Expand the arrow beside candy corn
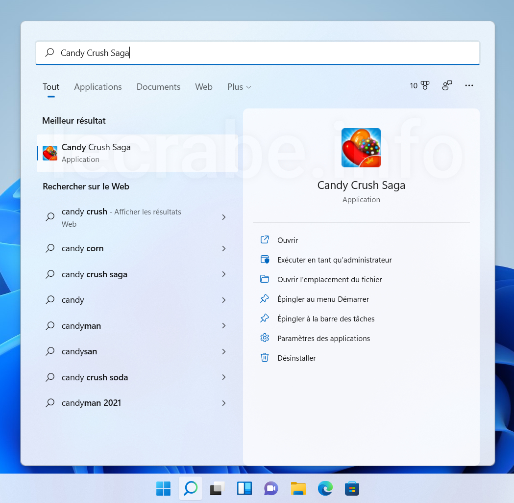 coord(224,248)
